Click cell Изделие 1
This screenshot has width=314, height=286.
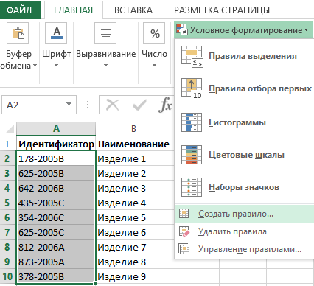[x=134, y=158]
